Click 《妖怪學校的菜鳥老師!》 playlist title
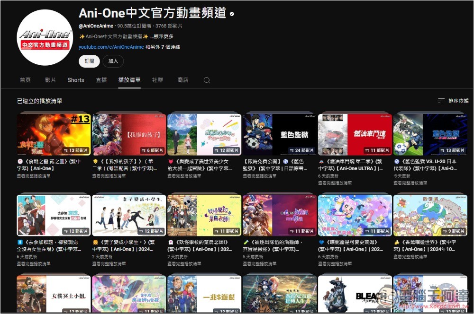The image size is (474, 314). point(200,246)
